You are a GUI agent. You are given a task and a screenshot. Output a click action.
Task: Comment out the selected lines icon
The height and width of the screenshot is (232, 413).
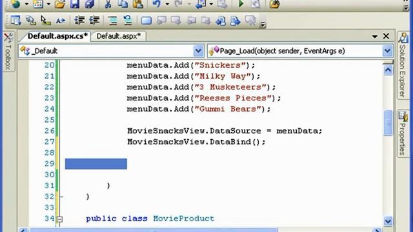[x=113, y=20]
